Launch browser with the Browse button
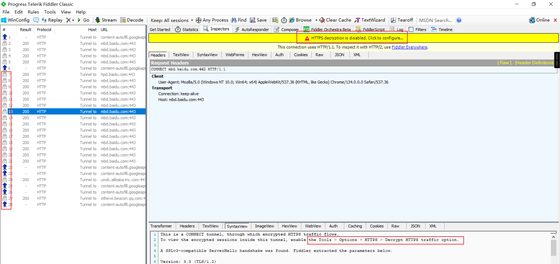This screenshot has width=560, height=264. point(300,20)
